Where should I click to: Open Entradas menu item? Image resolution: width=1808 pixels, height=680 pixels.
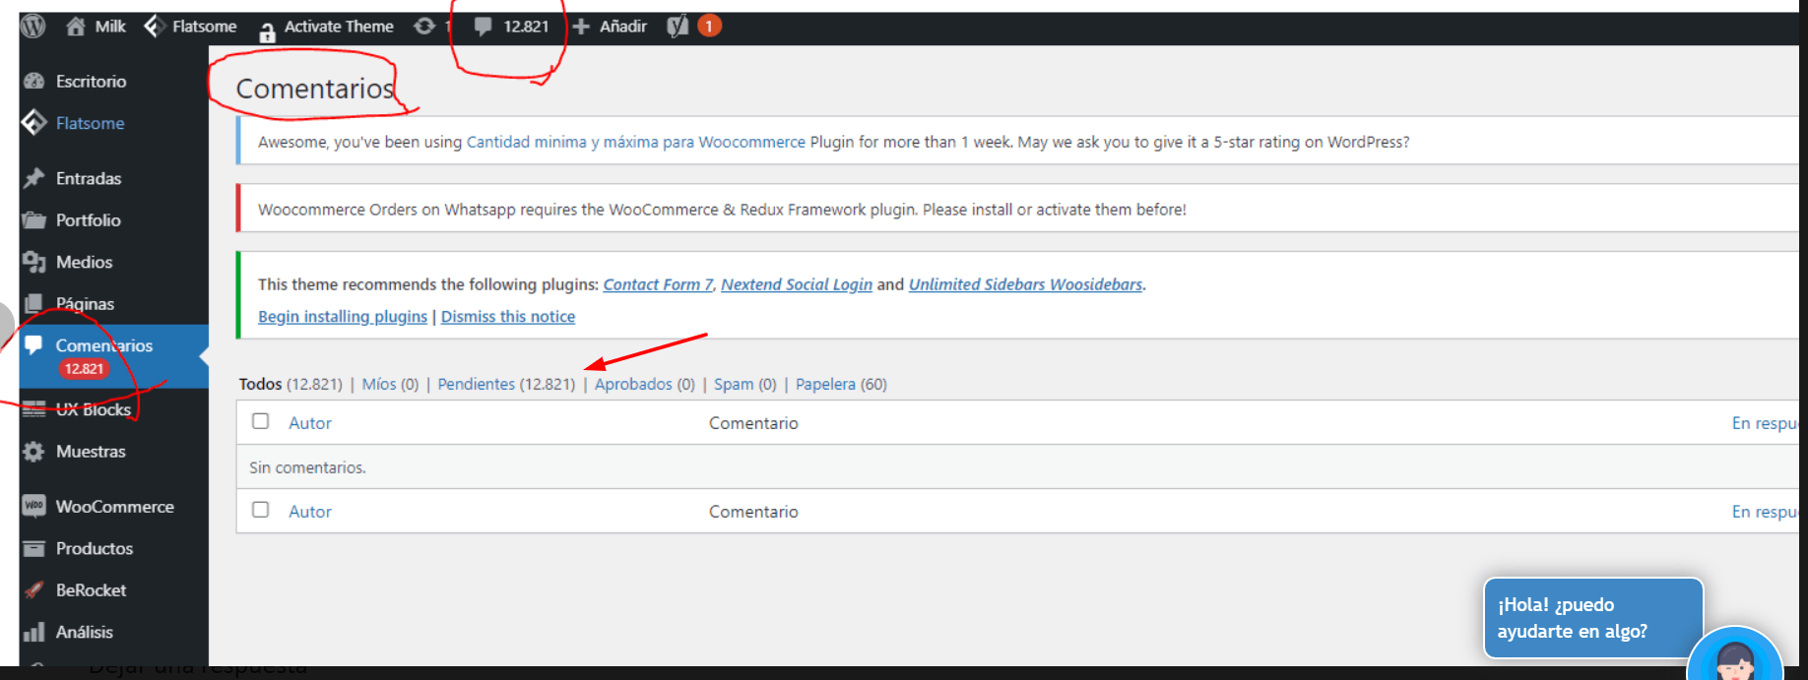click(89, 178)
